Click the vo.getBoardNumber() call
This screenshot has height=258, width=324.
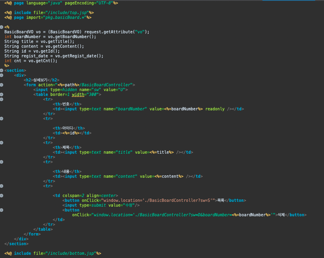coord(71,37)
